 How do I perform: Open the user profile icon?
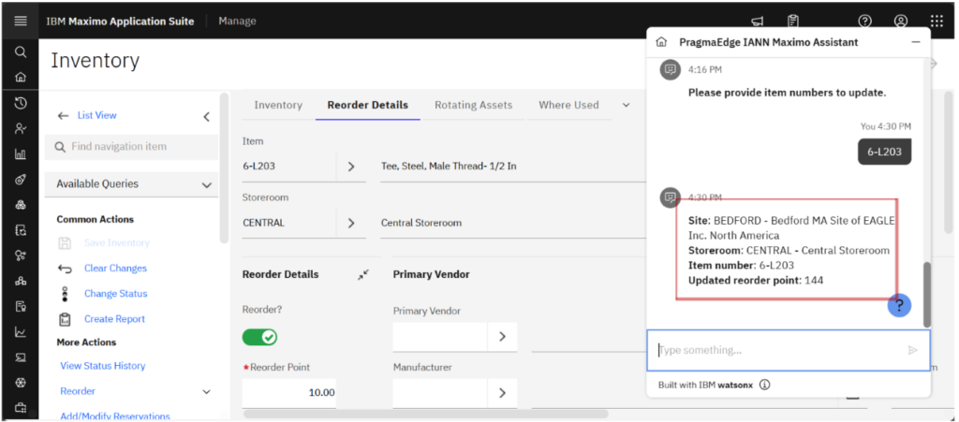(901, 21)
